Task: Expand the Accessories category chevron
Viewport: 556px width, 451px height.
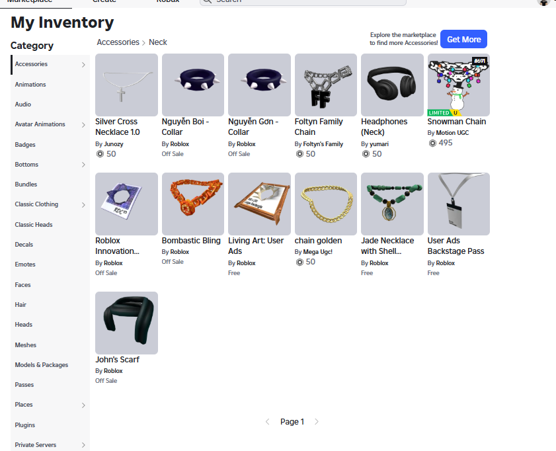Action: coord(83,65)
